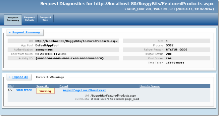Select the Site value 1
Screen dimensions: 219x116
(x=167, y=41)
